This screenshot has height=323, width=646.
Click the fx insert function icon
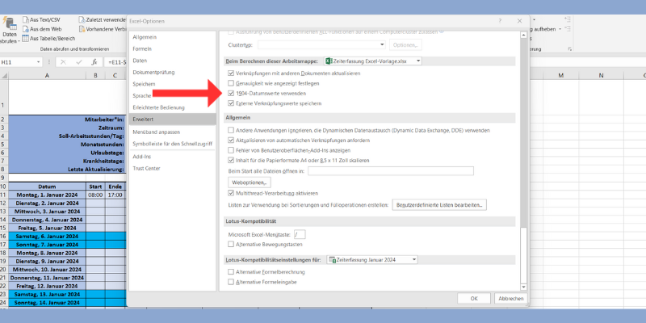[x=94, y=62]
